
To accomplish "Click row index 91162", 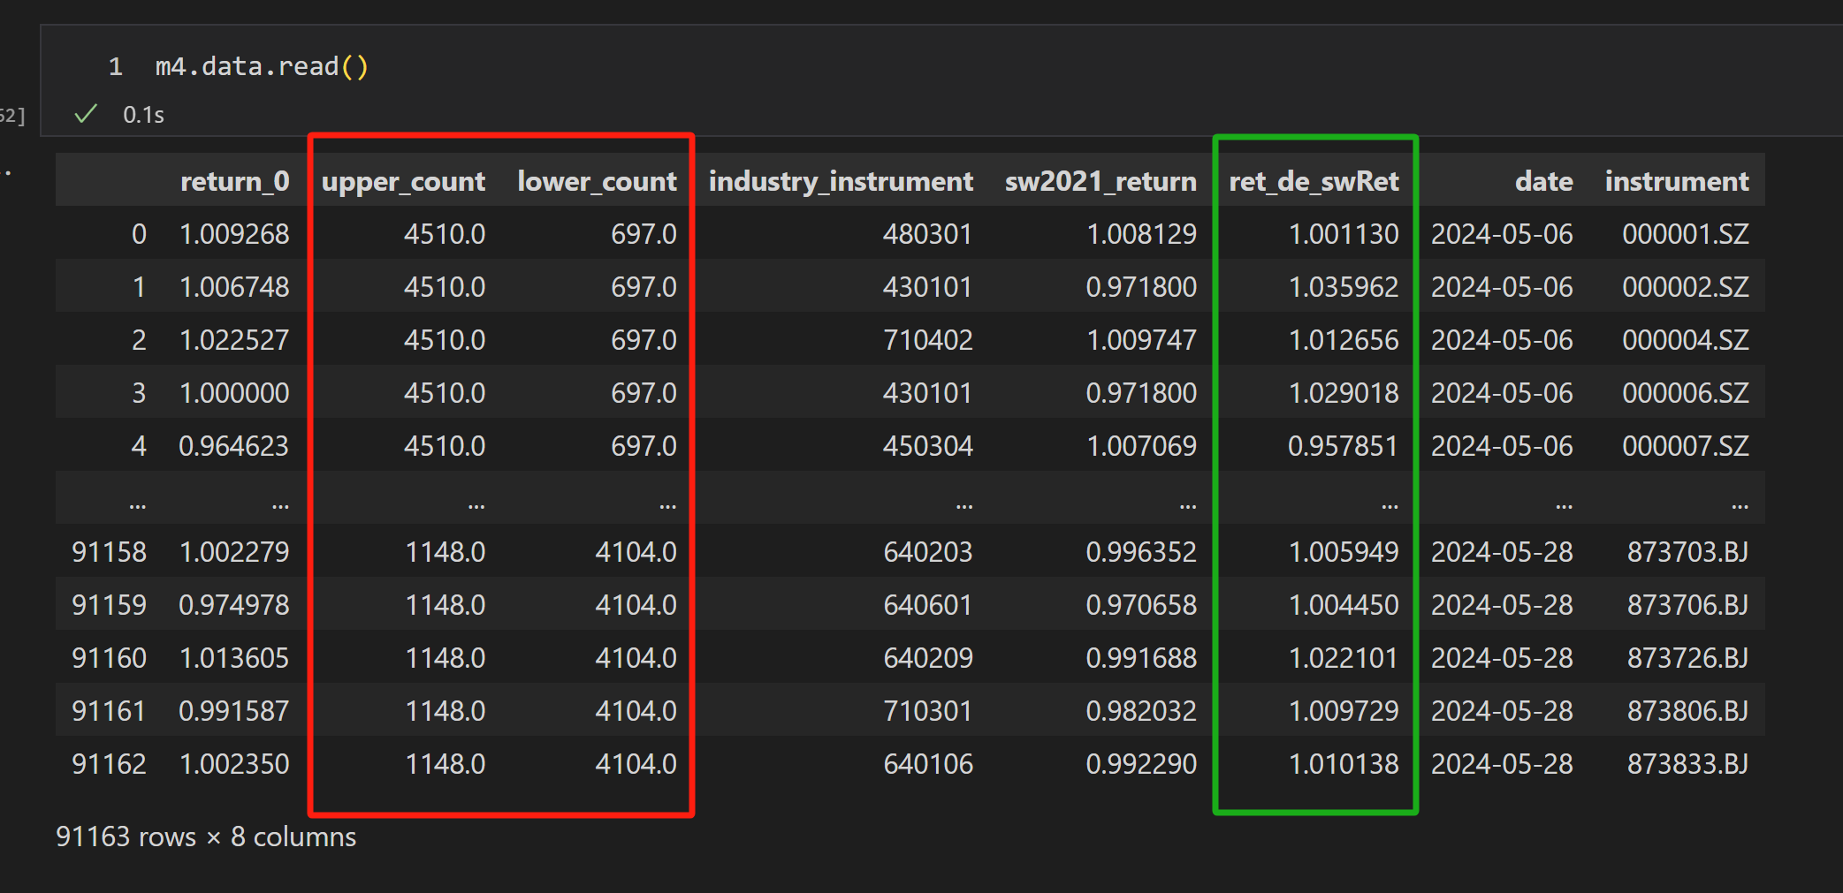I will click(109, 764).
